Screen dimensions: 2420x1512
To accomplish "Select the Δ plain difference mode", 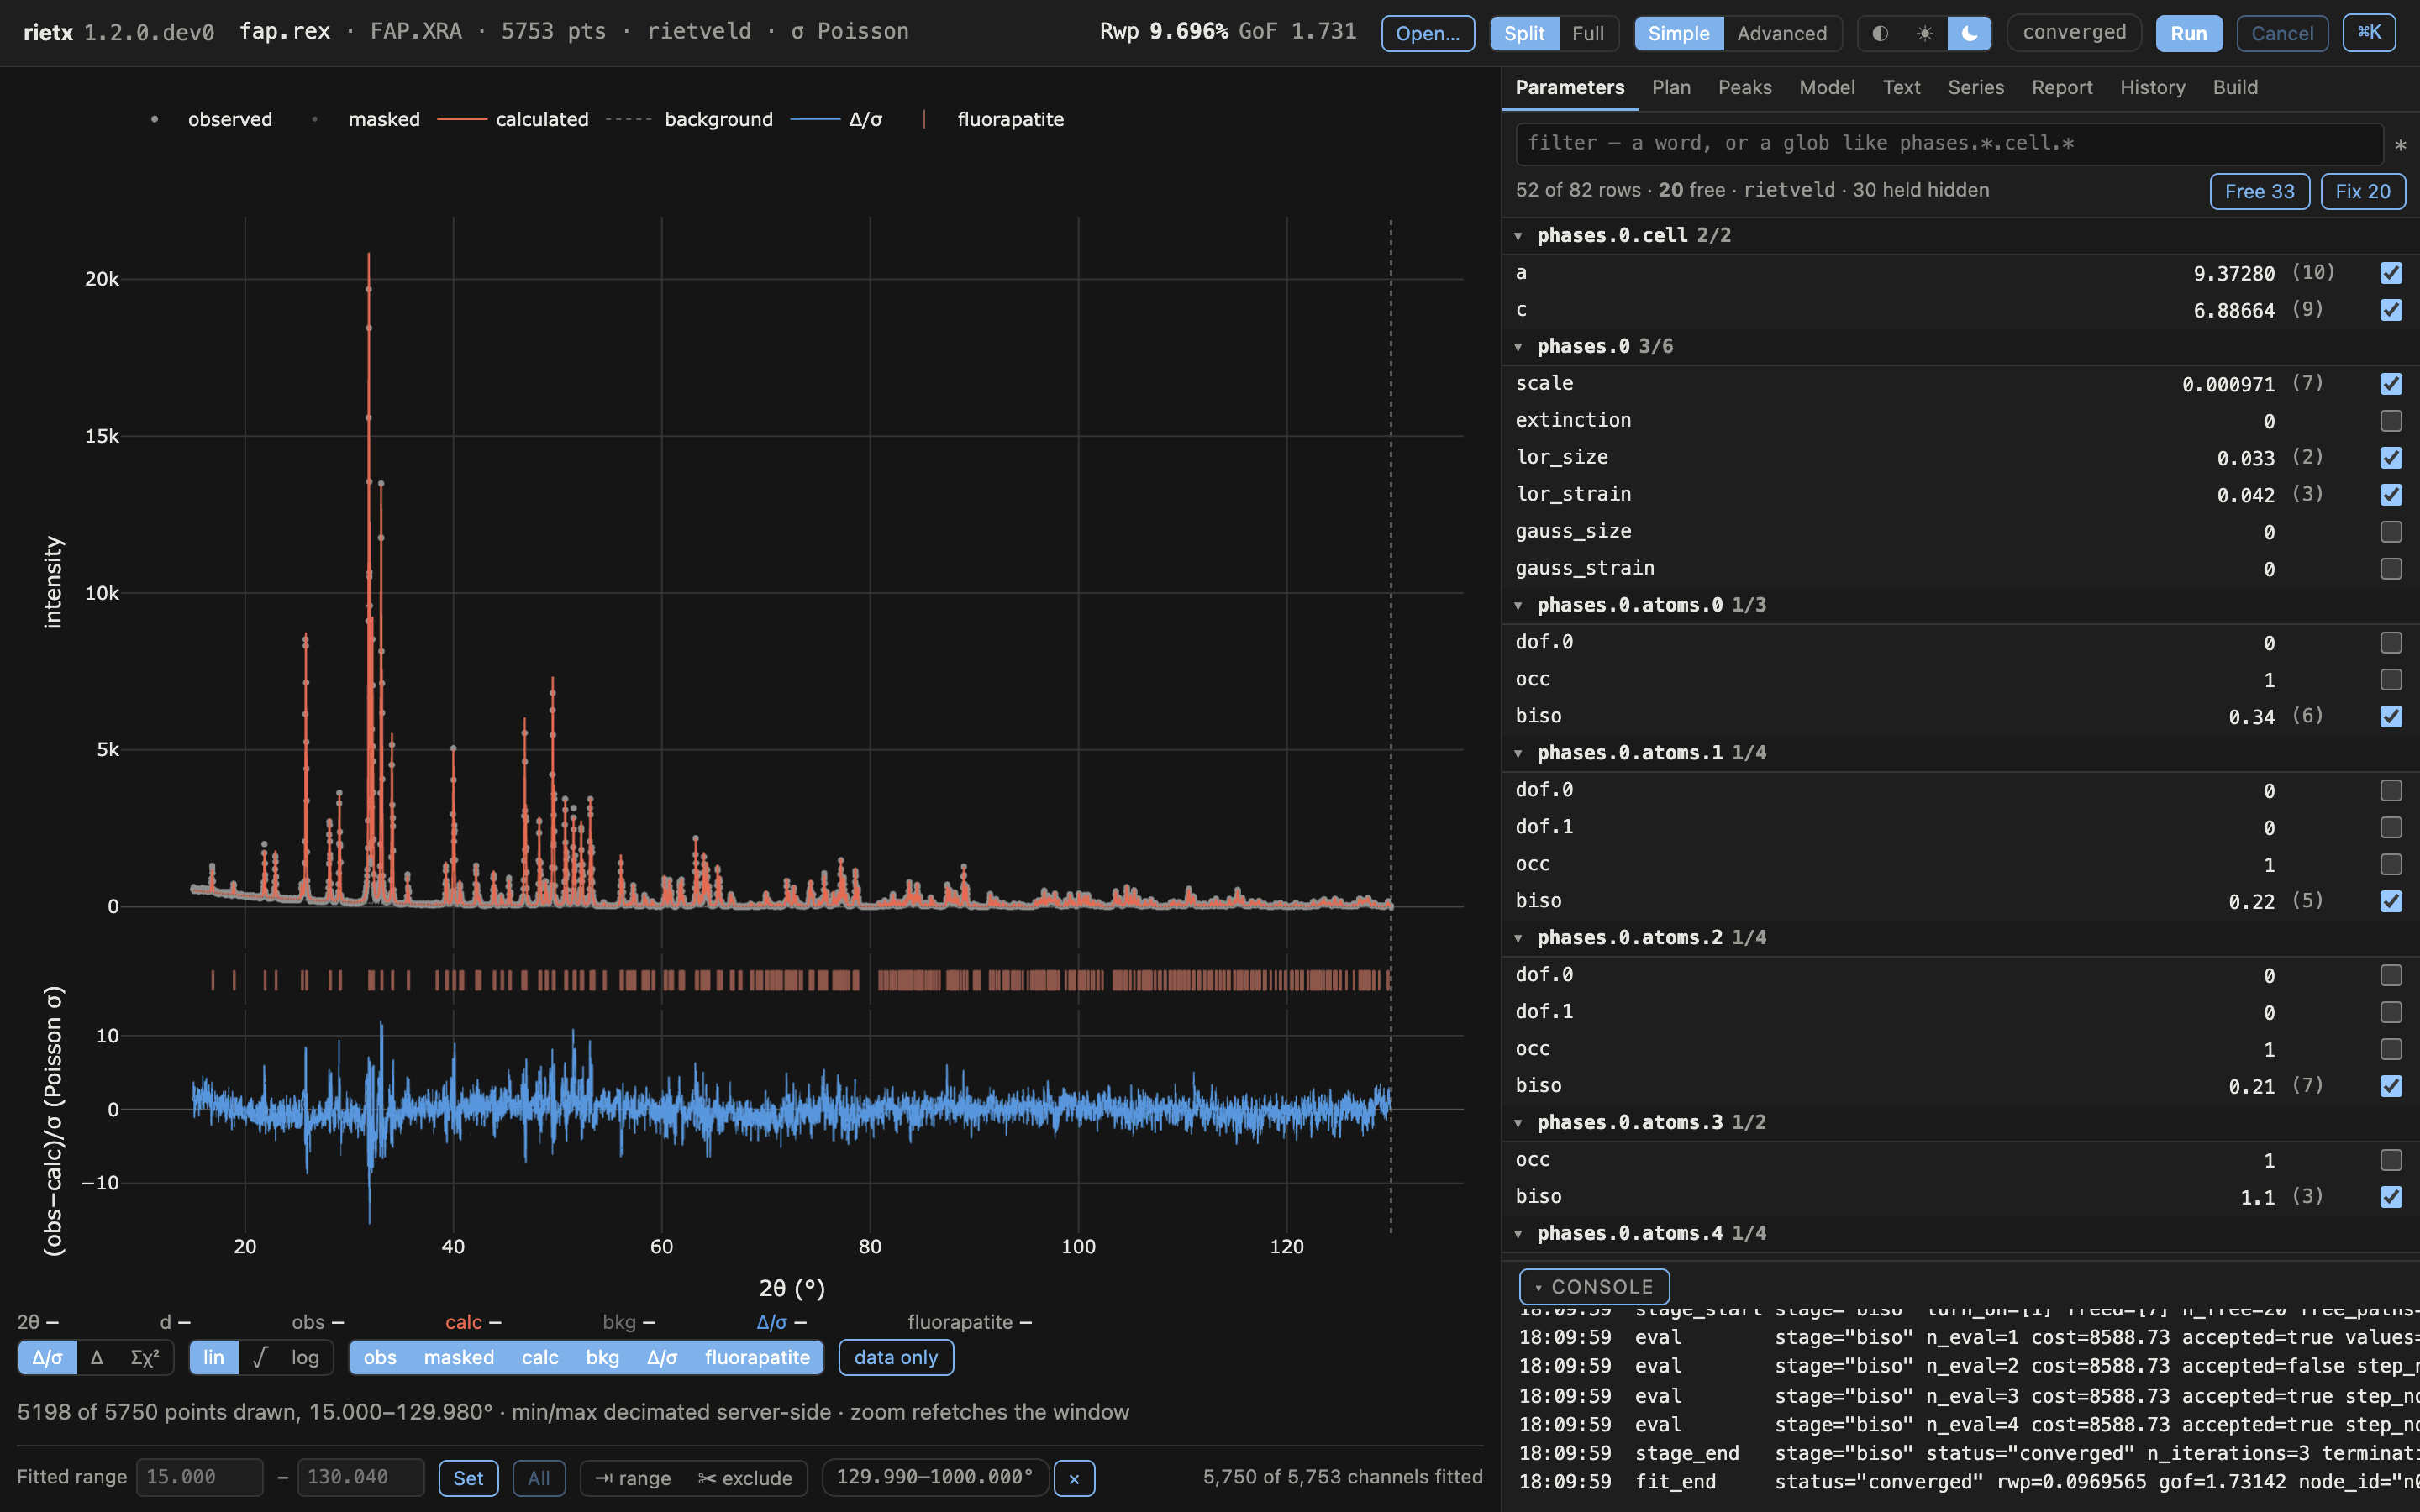I will click(97, 1357).
